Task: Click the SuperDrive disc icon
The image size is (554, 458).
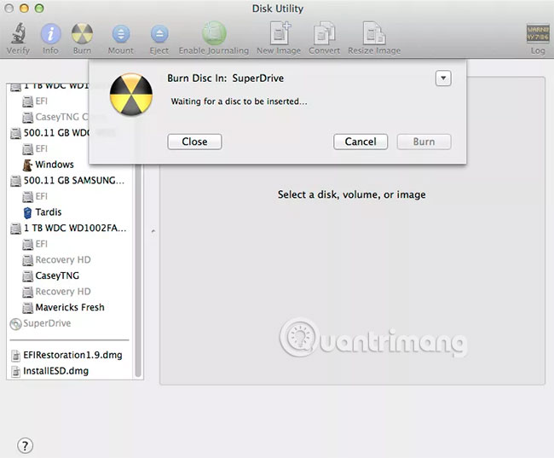Action: point(15,324)
